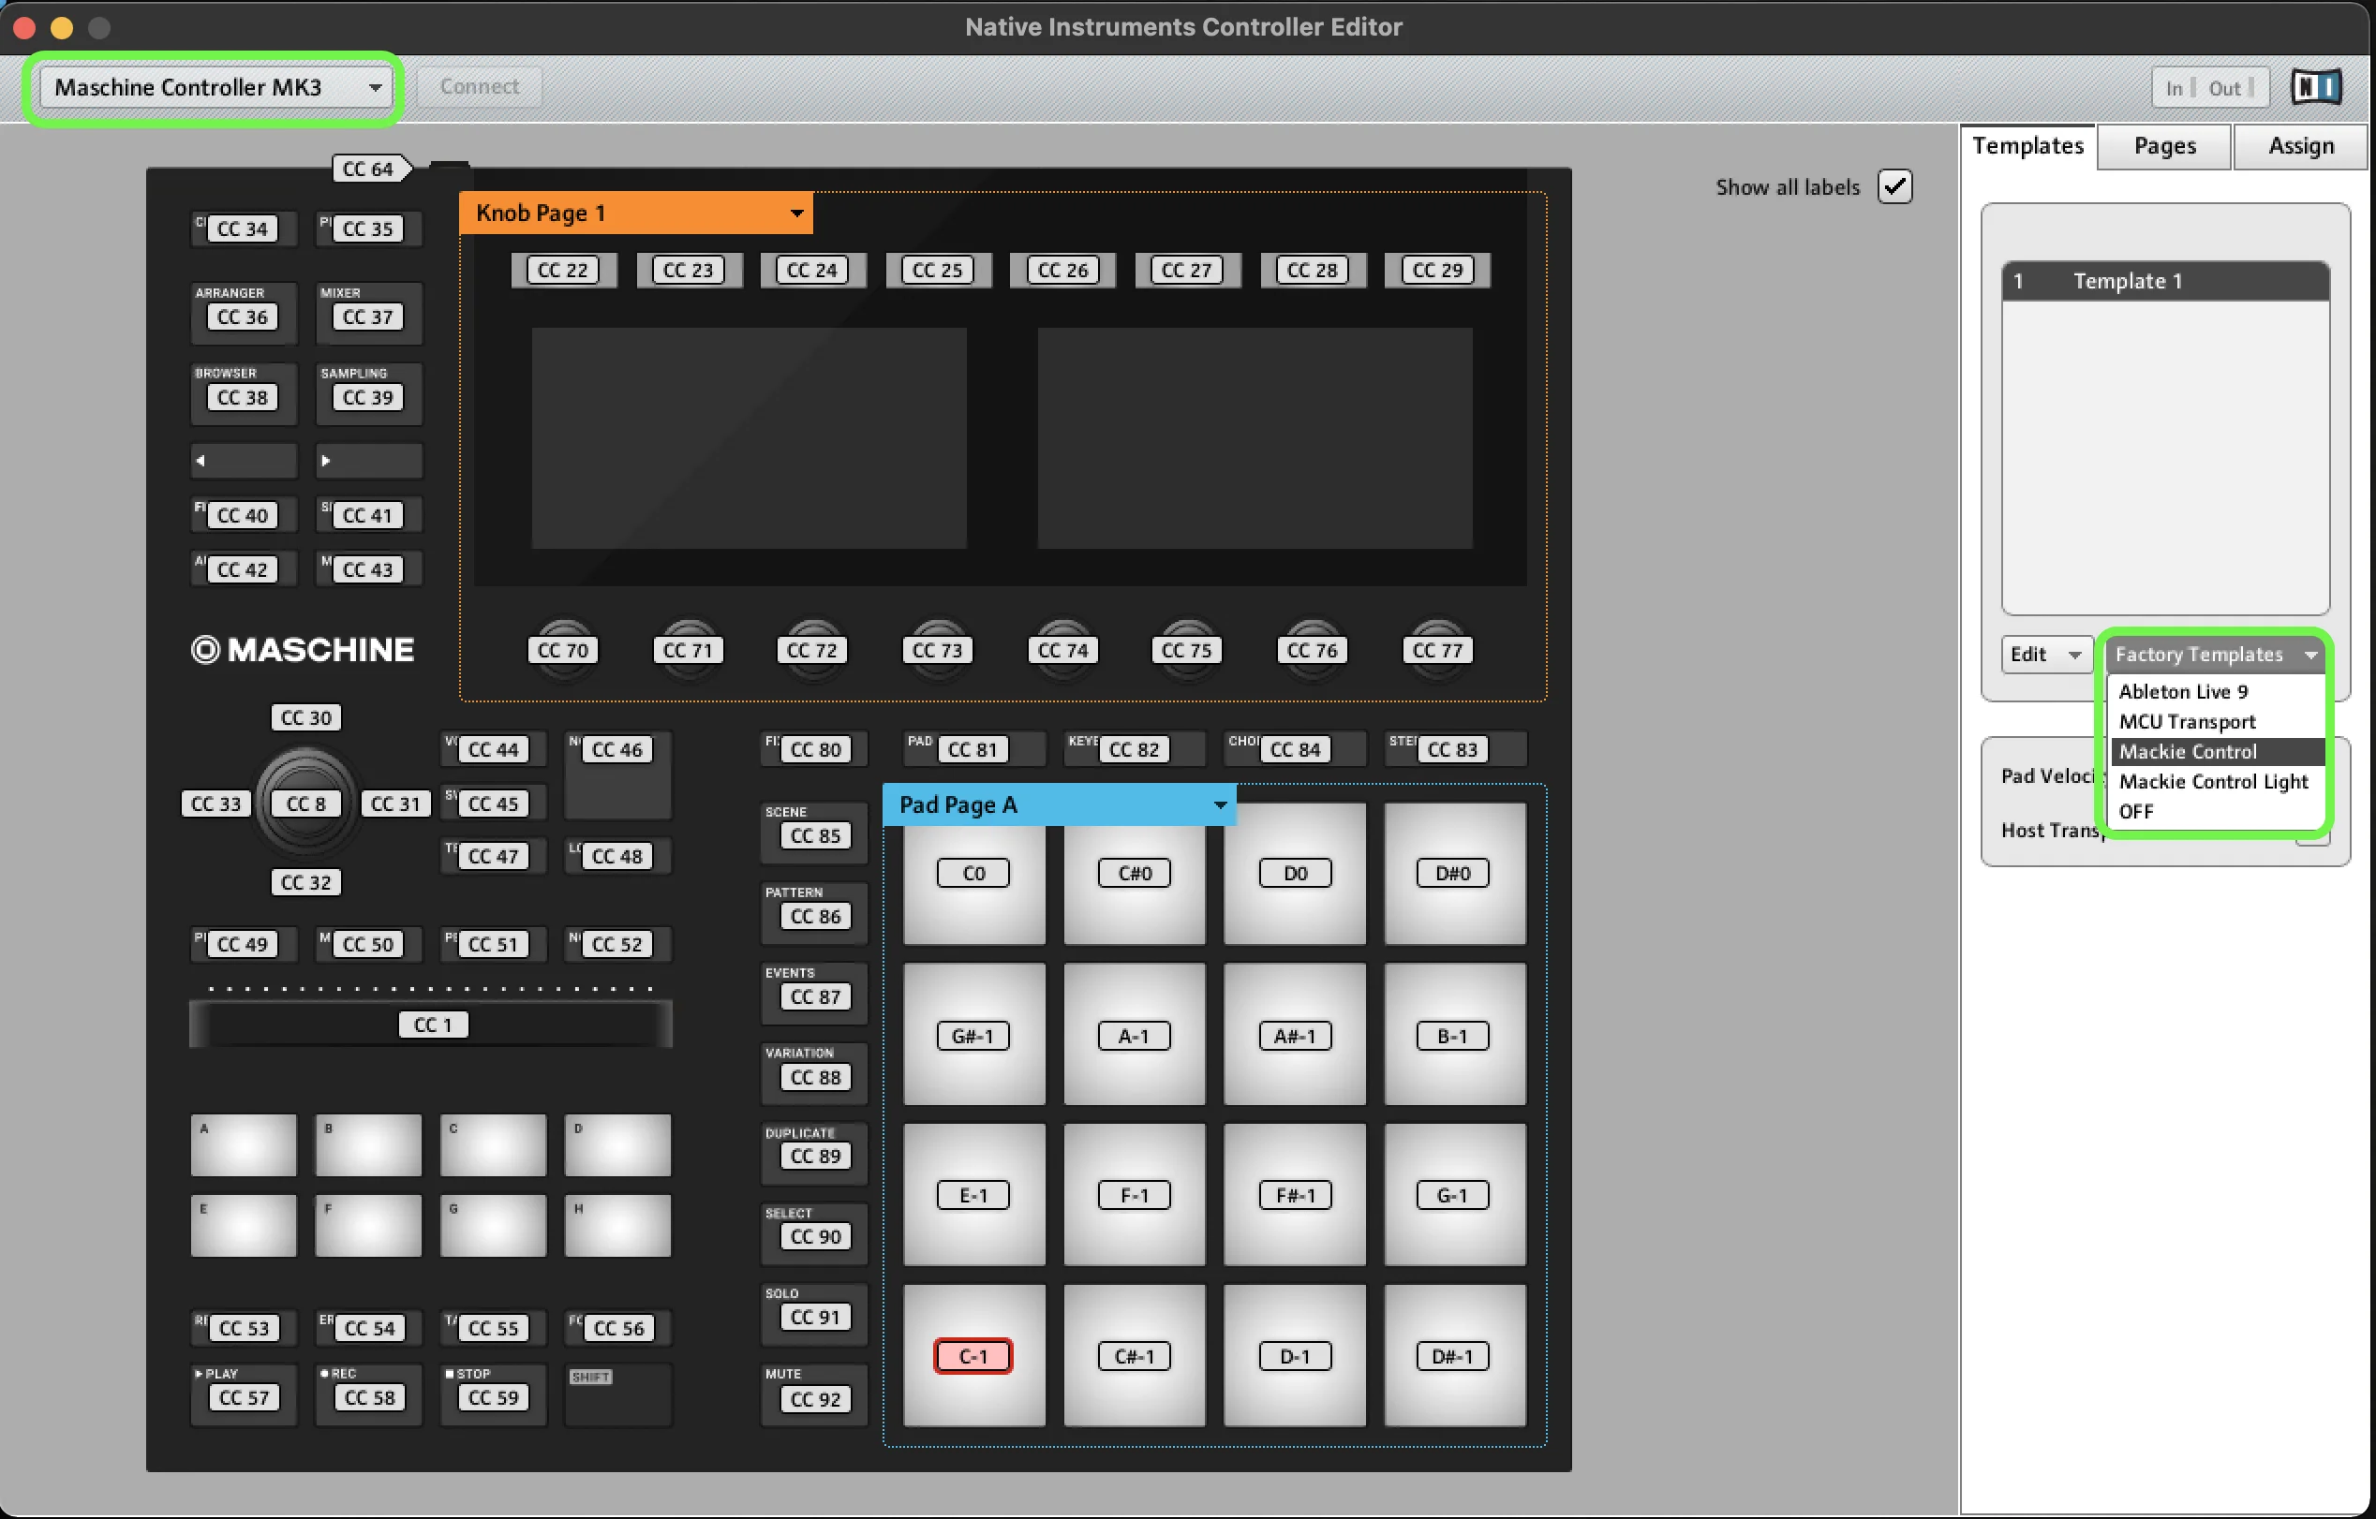2376x1519 pixels.
Task: Click group button H
Action: pyautogui.click(x=617, y=1226)
